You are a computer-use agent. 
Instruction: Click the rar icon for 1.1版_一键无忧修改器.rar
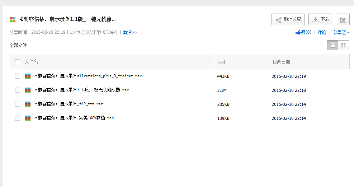tap(28, 90)
